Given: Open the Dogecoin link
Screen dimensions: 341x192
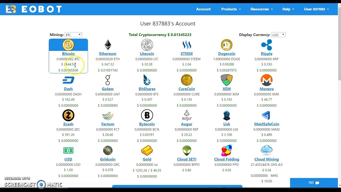Looking at the screenshot, I should click(x=226, y=54).
